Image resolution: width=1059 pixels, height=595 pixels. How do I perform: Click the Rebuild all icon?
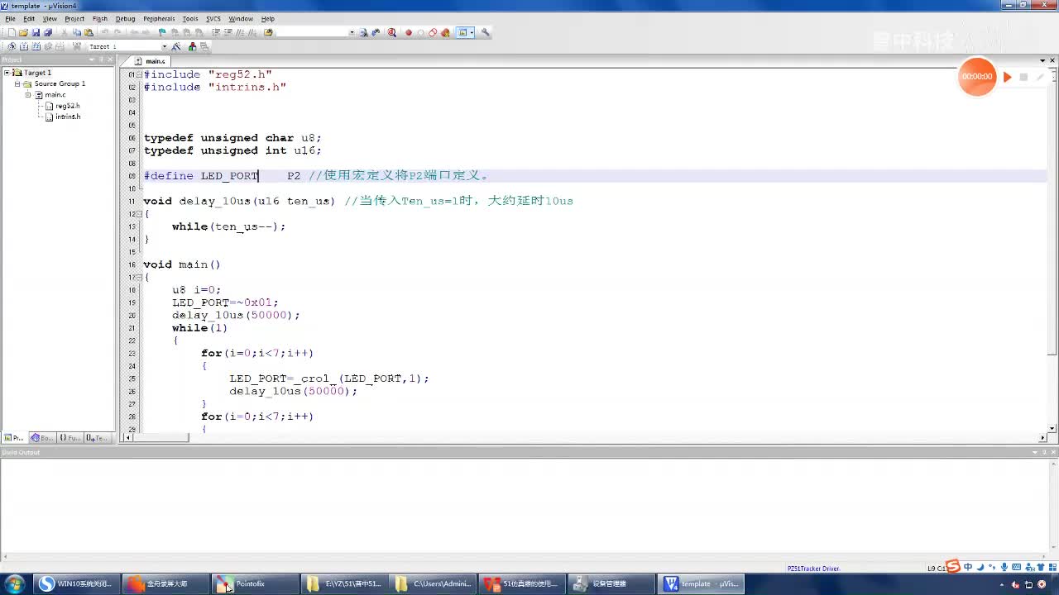tap(36, 46)
